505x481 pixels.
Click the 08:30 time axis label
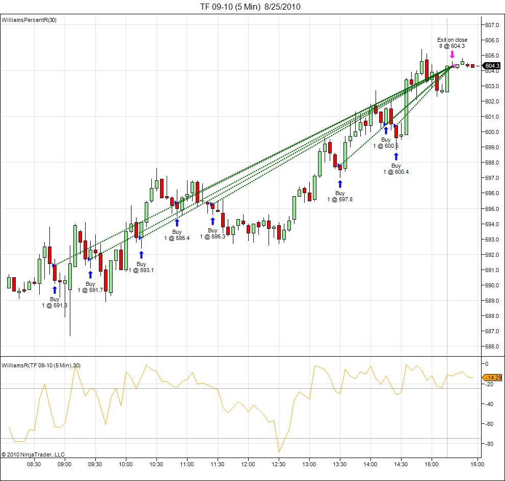[x=34, y=464]
